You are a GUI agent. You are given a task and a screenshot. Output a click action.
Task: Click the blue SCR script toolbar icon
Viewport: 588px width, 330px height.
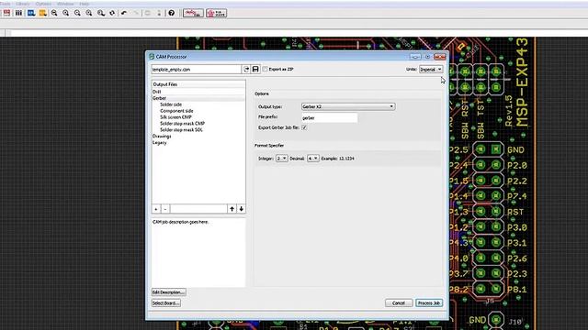[x=31, y=13]
